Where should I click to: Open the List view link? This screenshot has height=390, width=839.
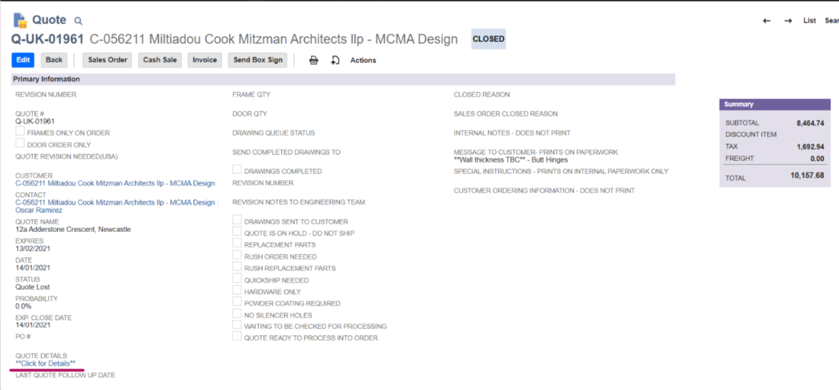(x=809, y=20)
